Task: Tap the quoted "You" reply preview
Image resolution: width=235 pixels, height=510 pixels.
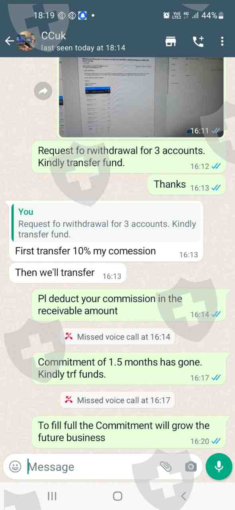Action: coord(106,223)
